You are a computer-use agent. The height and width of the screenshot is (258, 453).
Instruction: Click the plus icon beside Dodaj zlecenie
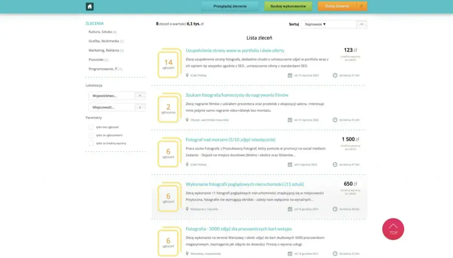tap(362, 6)
